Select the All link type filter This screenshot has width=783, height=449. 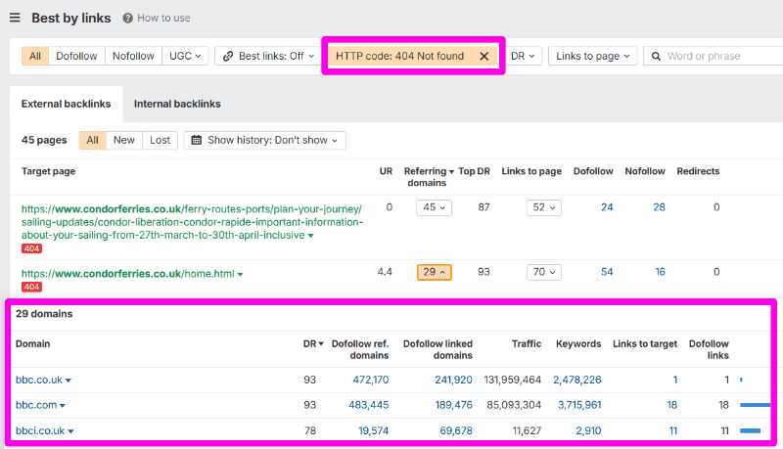point(35,56)
